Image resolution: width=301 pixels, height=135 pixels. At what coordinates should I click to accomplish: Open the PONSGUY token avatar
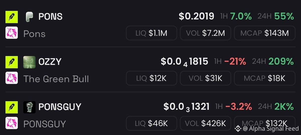(x=29, y=107)
